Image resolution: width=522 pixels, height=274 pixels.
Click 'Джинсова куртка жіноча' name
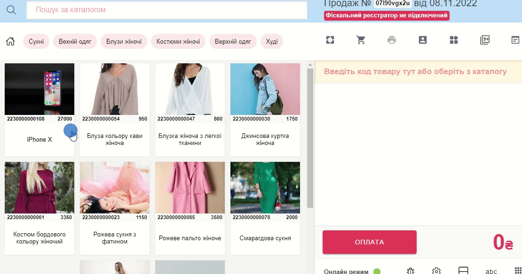(x=265, y=139)
